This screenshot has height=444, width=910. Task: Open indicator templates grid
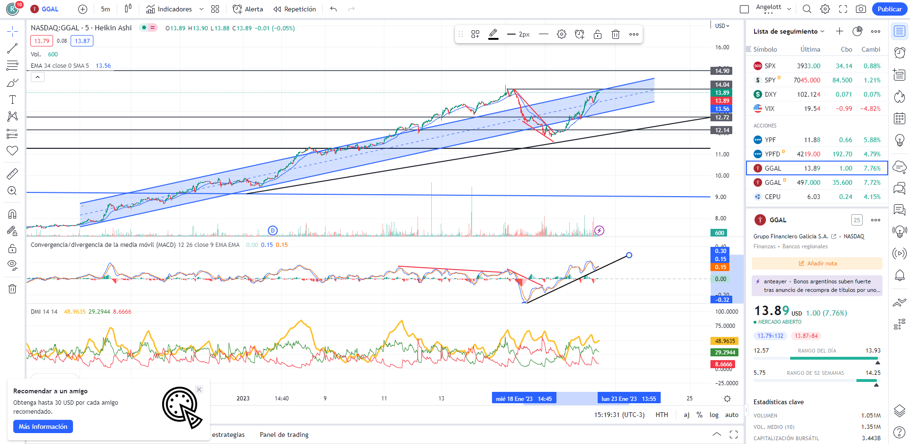coord(215,9)
